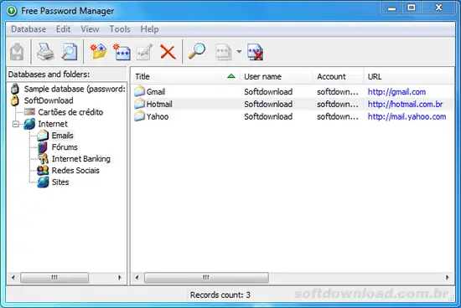This screenshot has height=308, width=461.
Task: Click the Records count: 3 status text
Action: point(220,295)
